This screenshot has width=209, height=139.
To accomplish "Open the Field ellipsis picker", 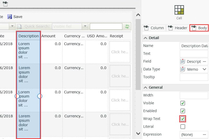I will click(204, 62).
